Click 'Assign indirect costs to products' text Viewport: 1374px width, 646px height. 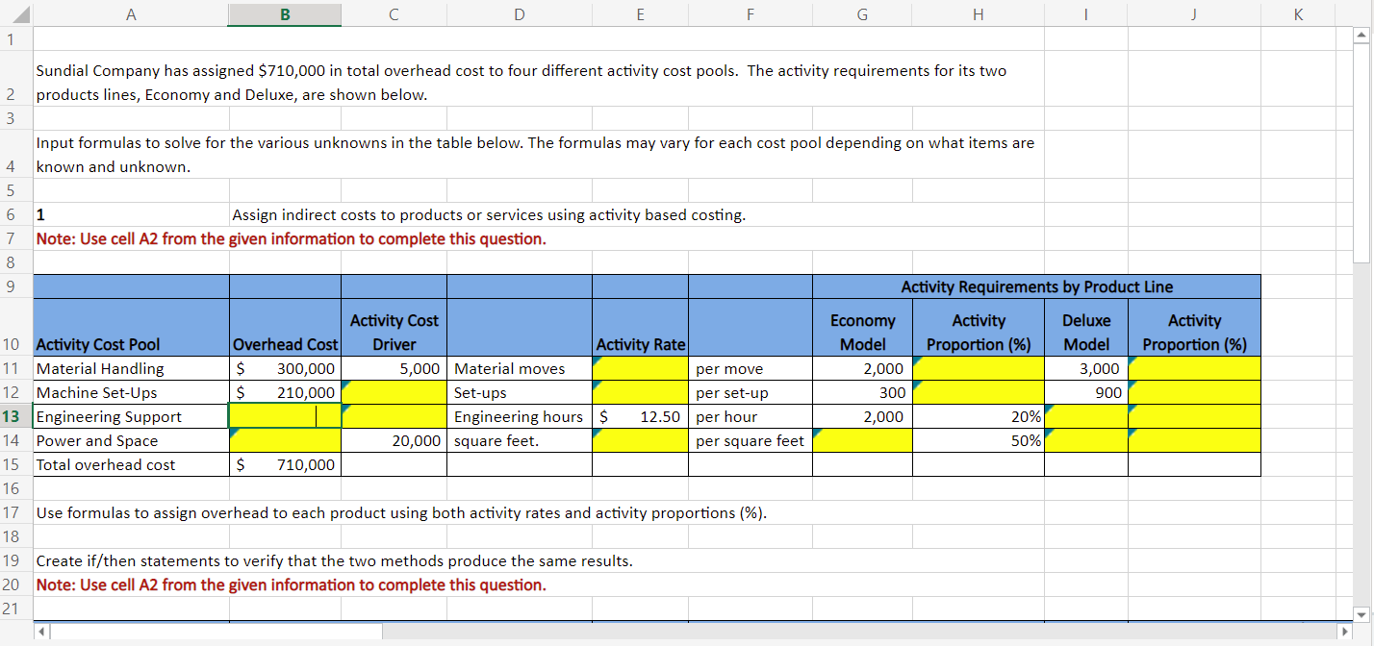pos(489,215)
